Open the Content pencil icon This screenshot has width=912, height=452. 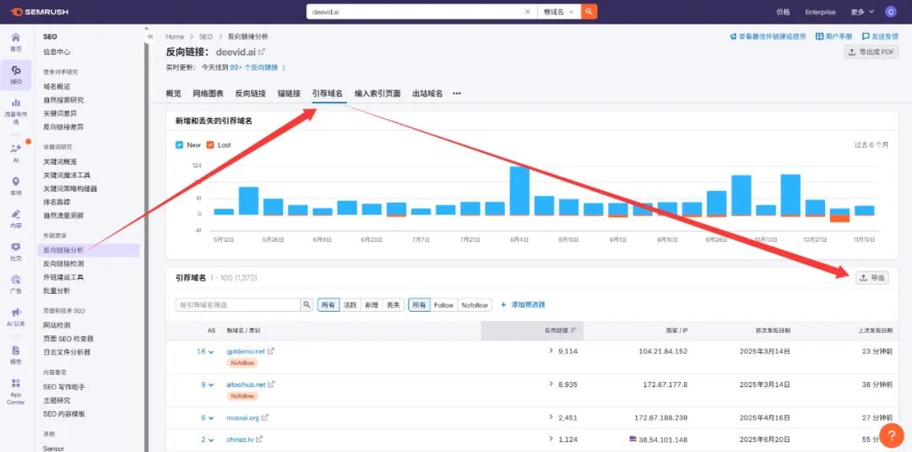click(x=16, y=214)
